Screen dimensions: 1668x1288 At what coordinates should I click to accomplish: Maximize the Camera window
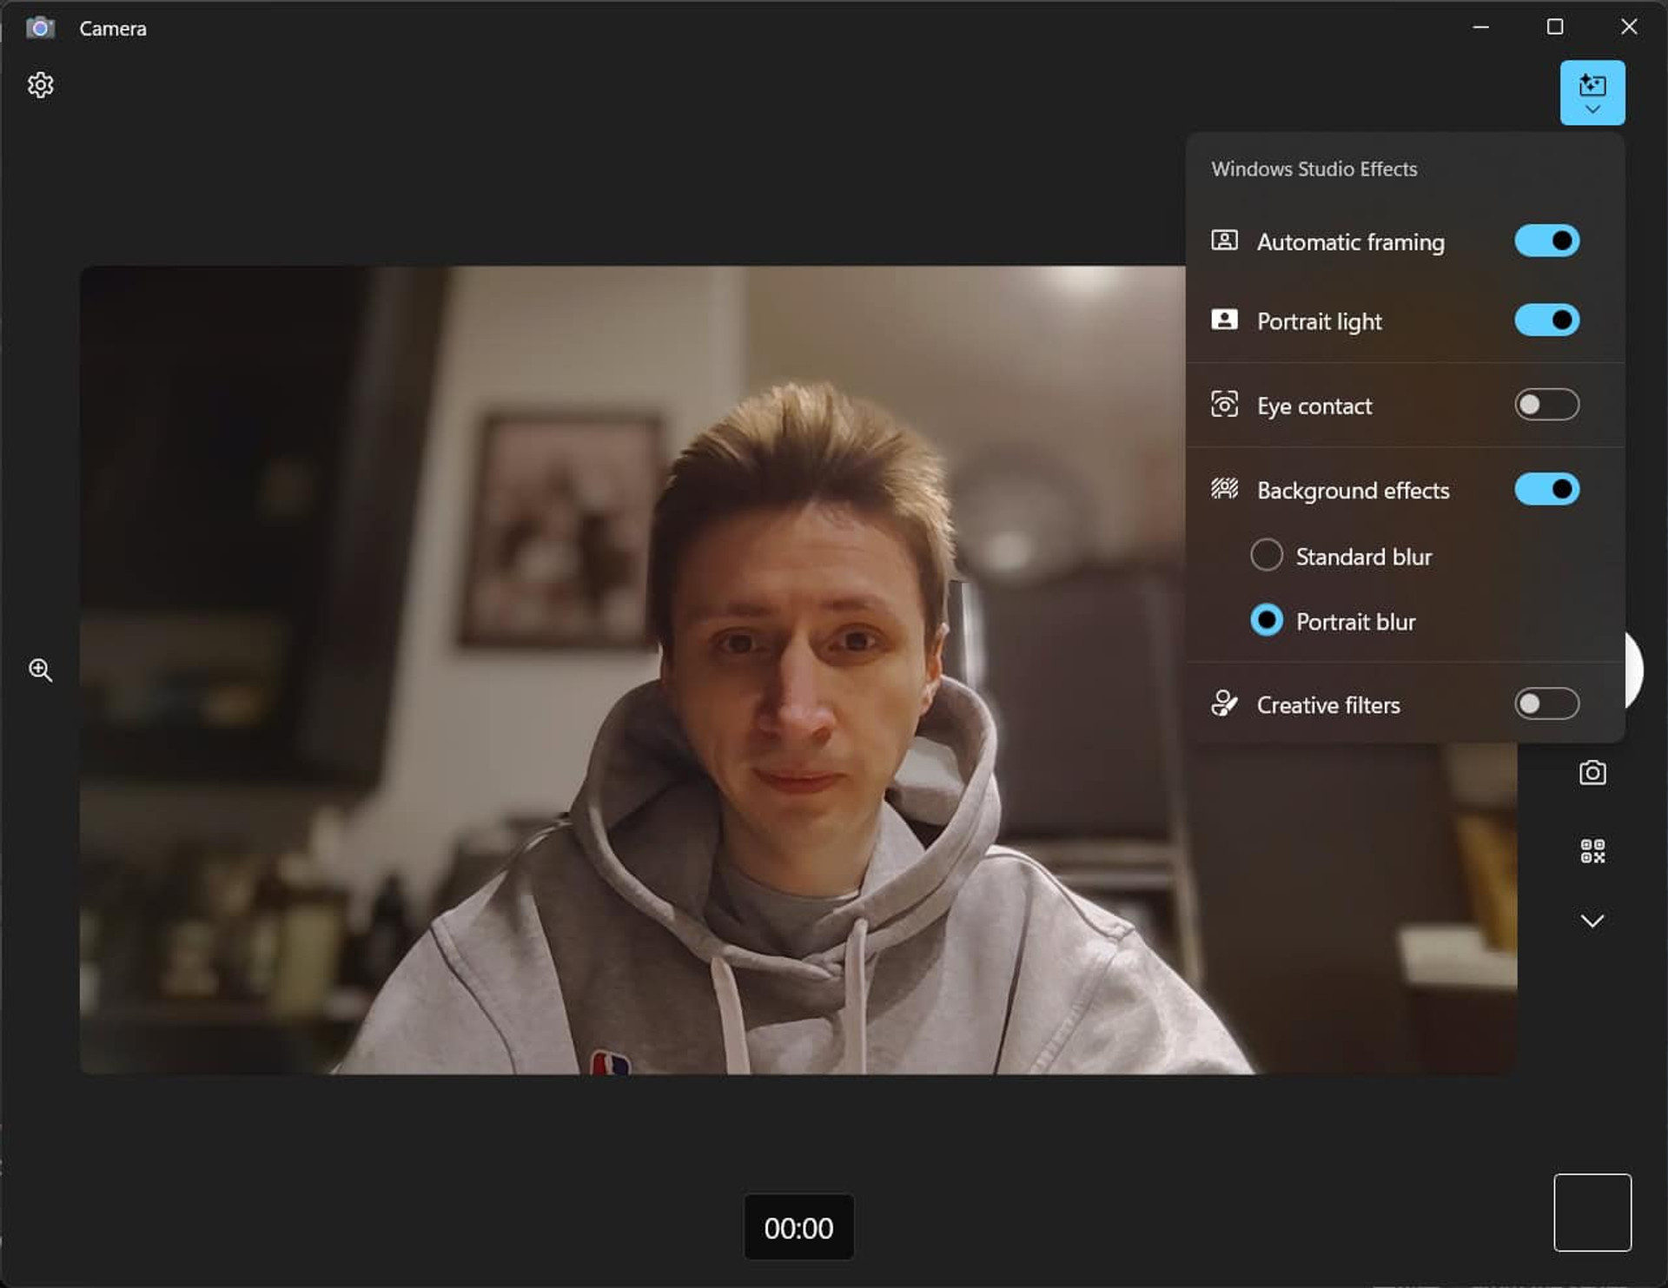pyautogui.click(x=1555, y=27)
